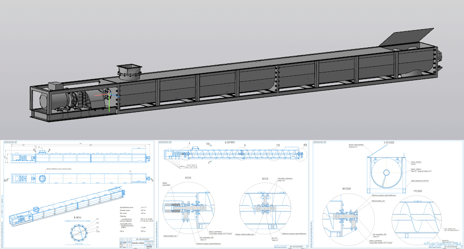The height and width of the screenshot is (249, 464).
Task: Select the inlet hopper on the 3D model
Action: [129, 72]
